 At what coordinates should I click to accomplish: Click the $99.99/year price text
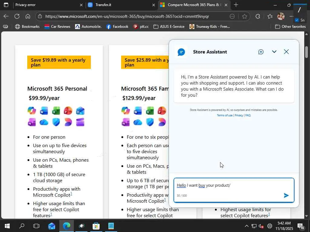coord(44,98)
